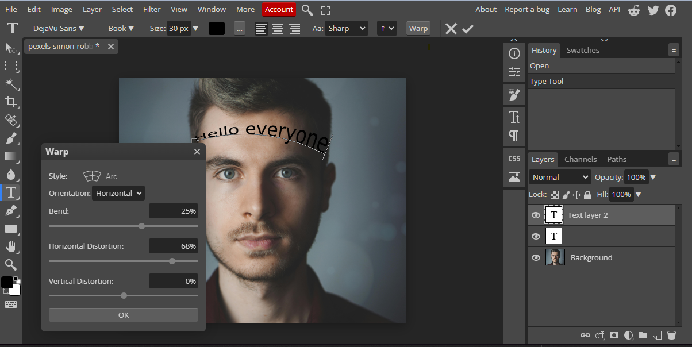
Task: Hide the Background layer
Action: pyautogui.click(x=536, y=258)
